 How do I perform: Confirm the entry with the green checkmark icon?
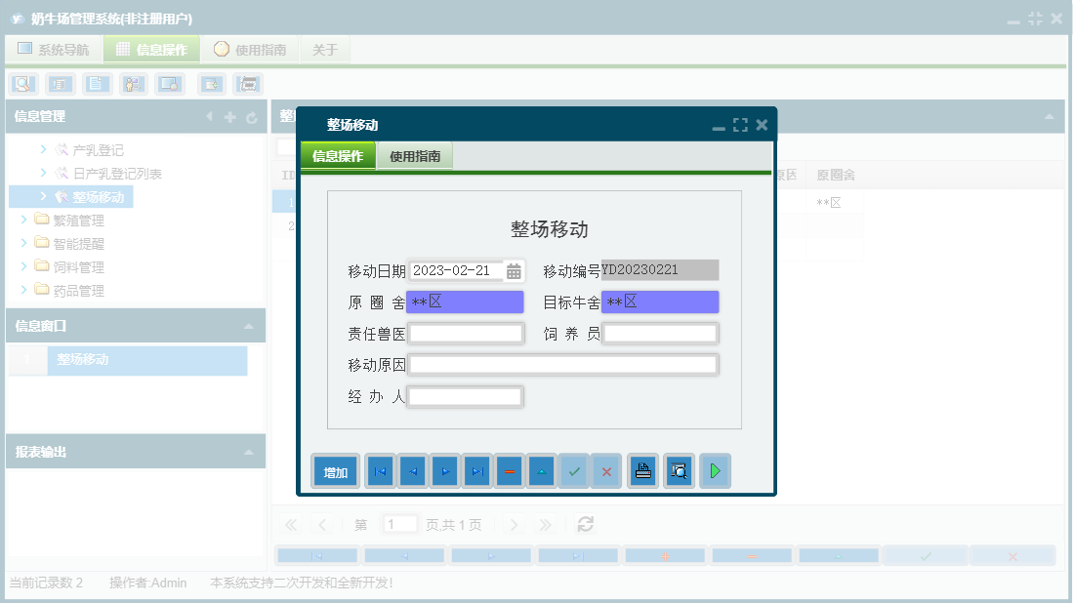[x=573, y=470]
